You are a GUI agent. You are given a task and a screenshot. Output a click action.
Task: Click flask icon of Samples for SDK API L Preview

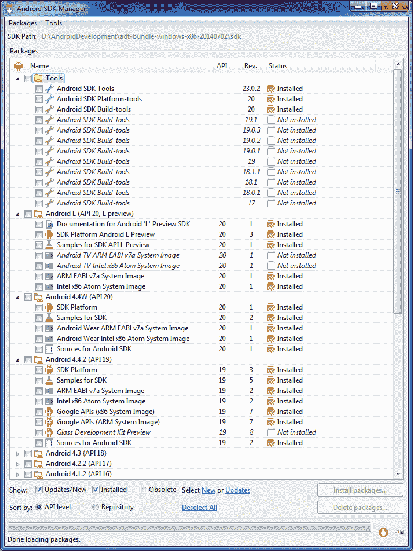(49, 245)
